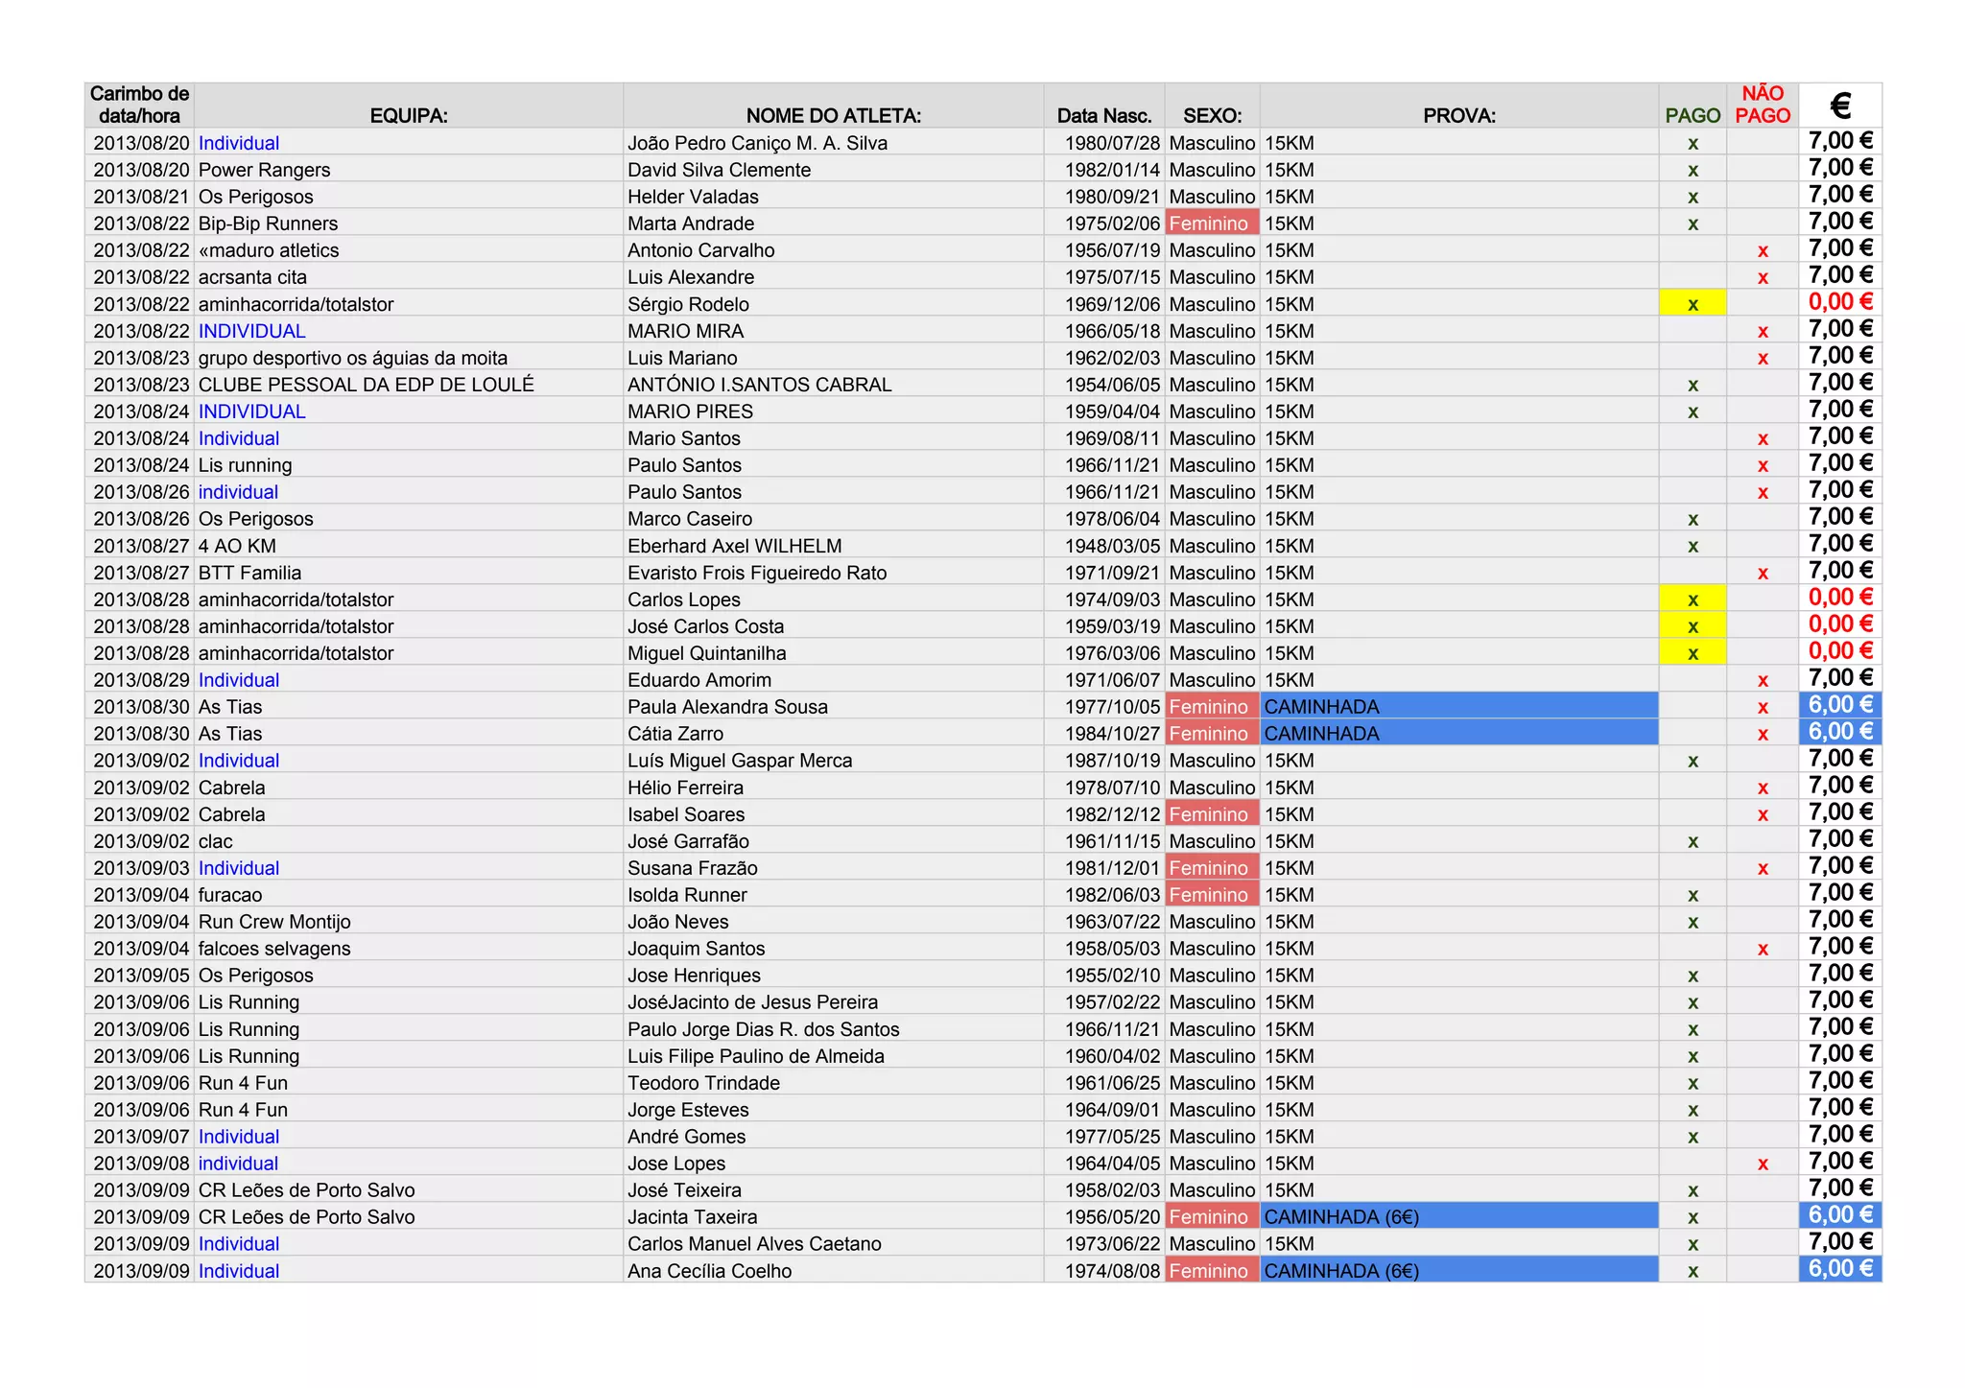Click the Individual link for Ana Cecília Coelho
1965x1388 pixels.
tap(239, 1271)
